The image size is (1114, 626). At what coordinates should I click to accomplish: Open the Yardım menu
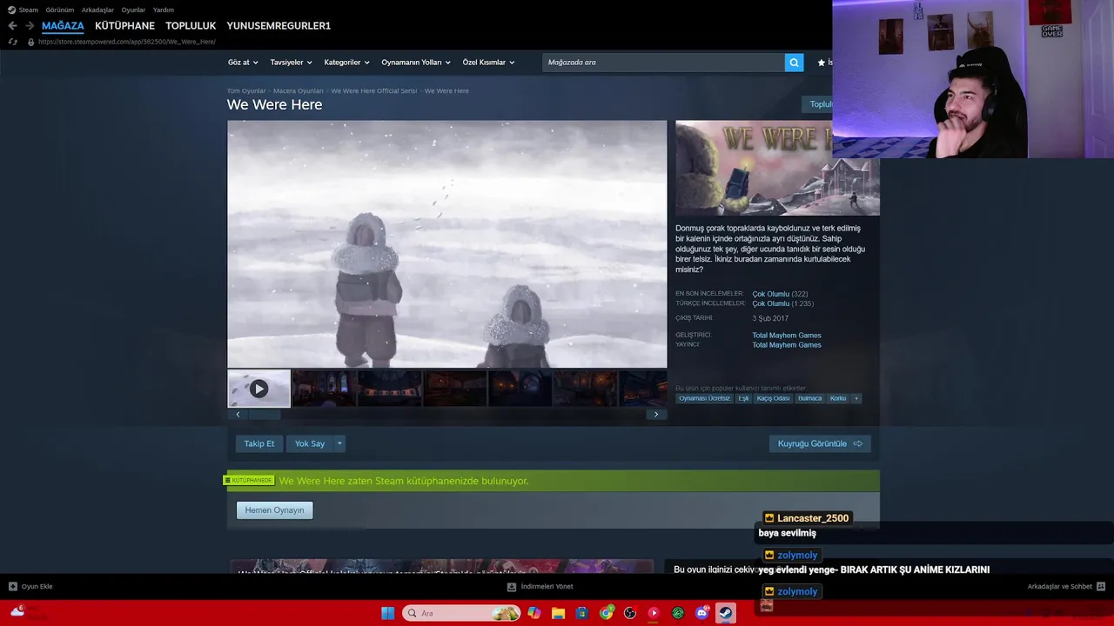(x=164, y=10)
